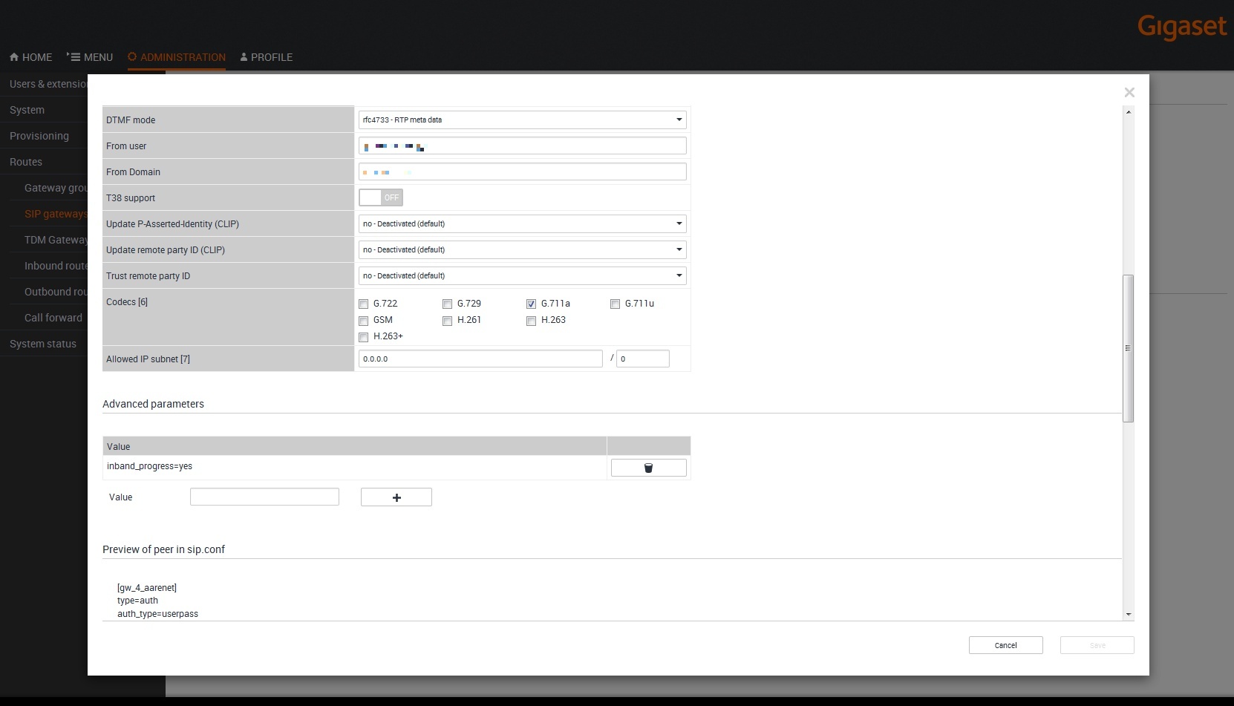Enable the G.729 codec checkbox
Viewport: 1234px width, 706px height.
[x=448, y=304]
